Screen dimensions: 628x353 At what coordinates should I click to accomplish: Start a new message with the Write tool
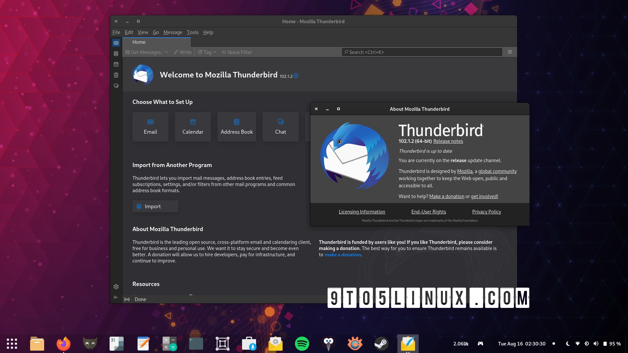[x=182, y=52]
